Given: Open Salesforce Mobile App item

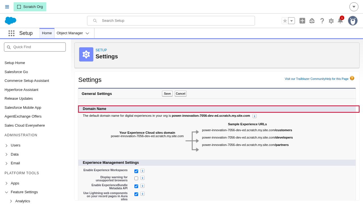Looking at the screenshot, I should 23,108.
